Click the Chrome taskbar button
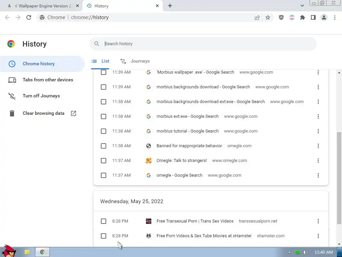This screenshot has width=342, height=257. pos(42,252)
